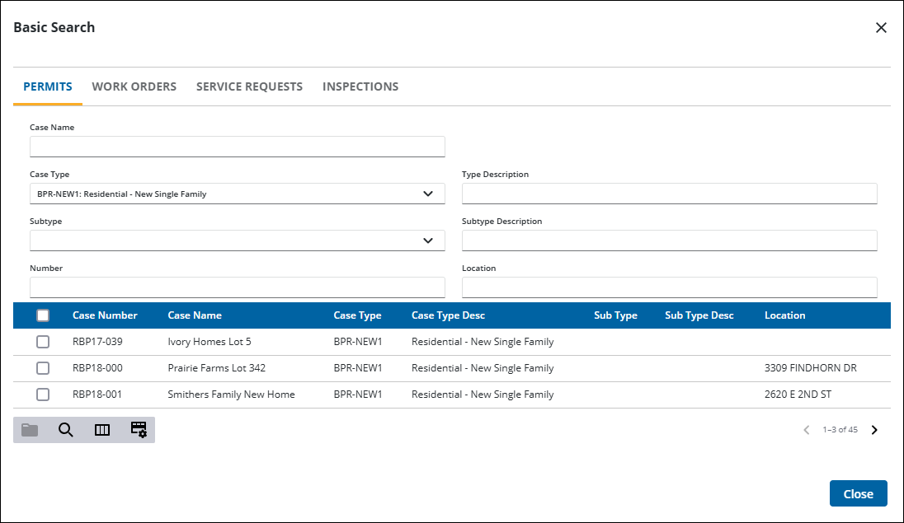The width and height of the screenshot is (904, 523).
Task: Click Residential description in Prairie Farms row
Action: coord(483,368)
